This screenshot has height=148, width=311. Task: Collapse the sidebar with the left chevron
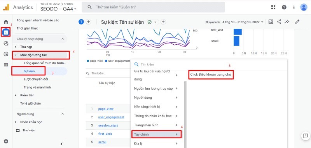[61, 144]
